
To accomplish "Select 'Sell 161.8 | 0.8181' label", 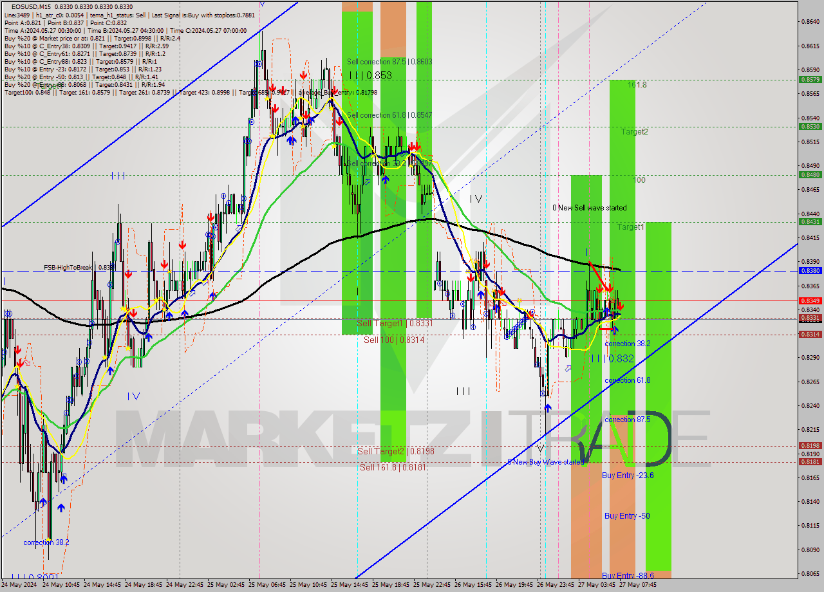I will [393, 467].
